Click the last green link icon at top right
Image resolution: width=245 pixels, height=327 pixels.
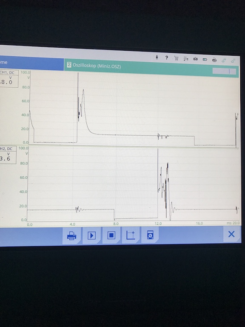coord(233,61)
